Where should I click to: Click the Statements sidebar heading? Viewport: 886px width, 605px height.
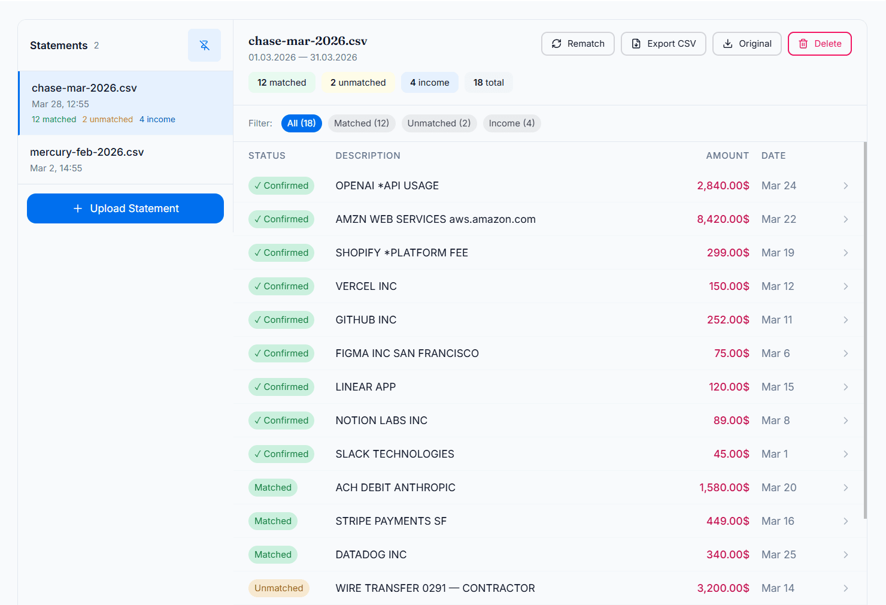coord(59,46)
